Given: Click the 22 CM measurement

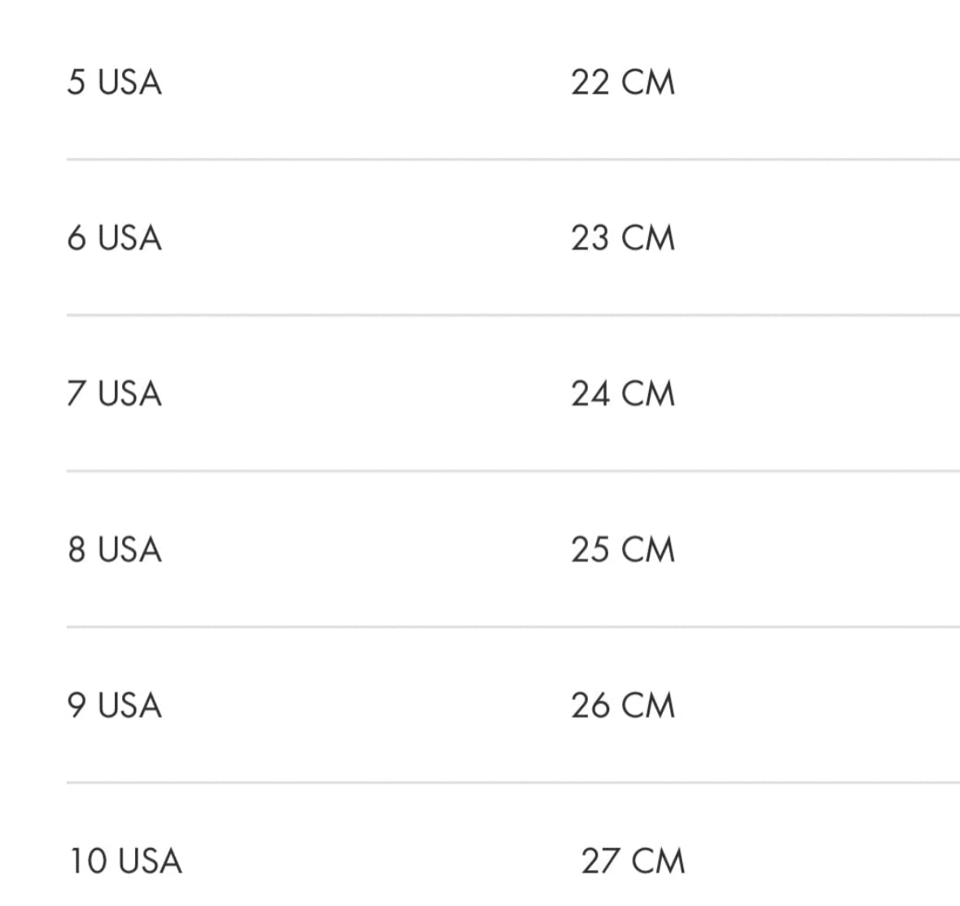Looking at the screenshot, I should 623,82.
